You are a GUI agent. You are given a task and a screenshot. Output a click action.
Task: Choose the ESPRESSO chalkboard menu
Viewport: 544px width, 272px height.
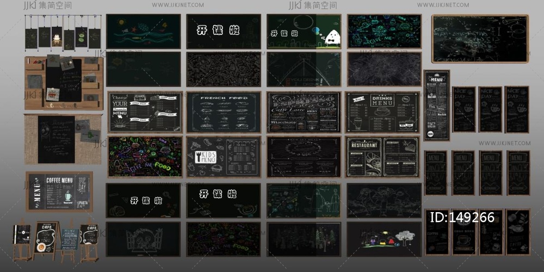pyautogui.click(x=304, y=113)
